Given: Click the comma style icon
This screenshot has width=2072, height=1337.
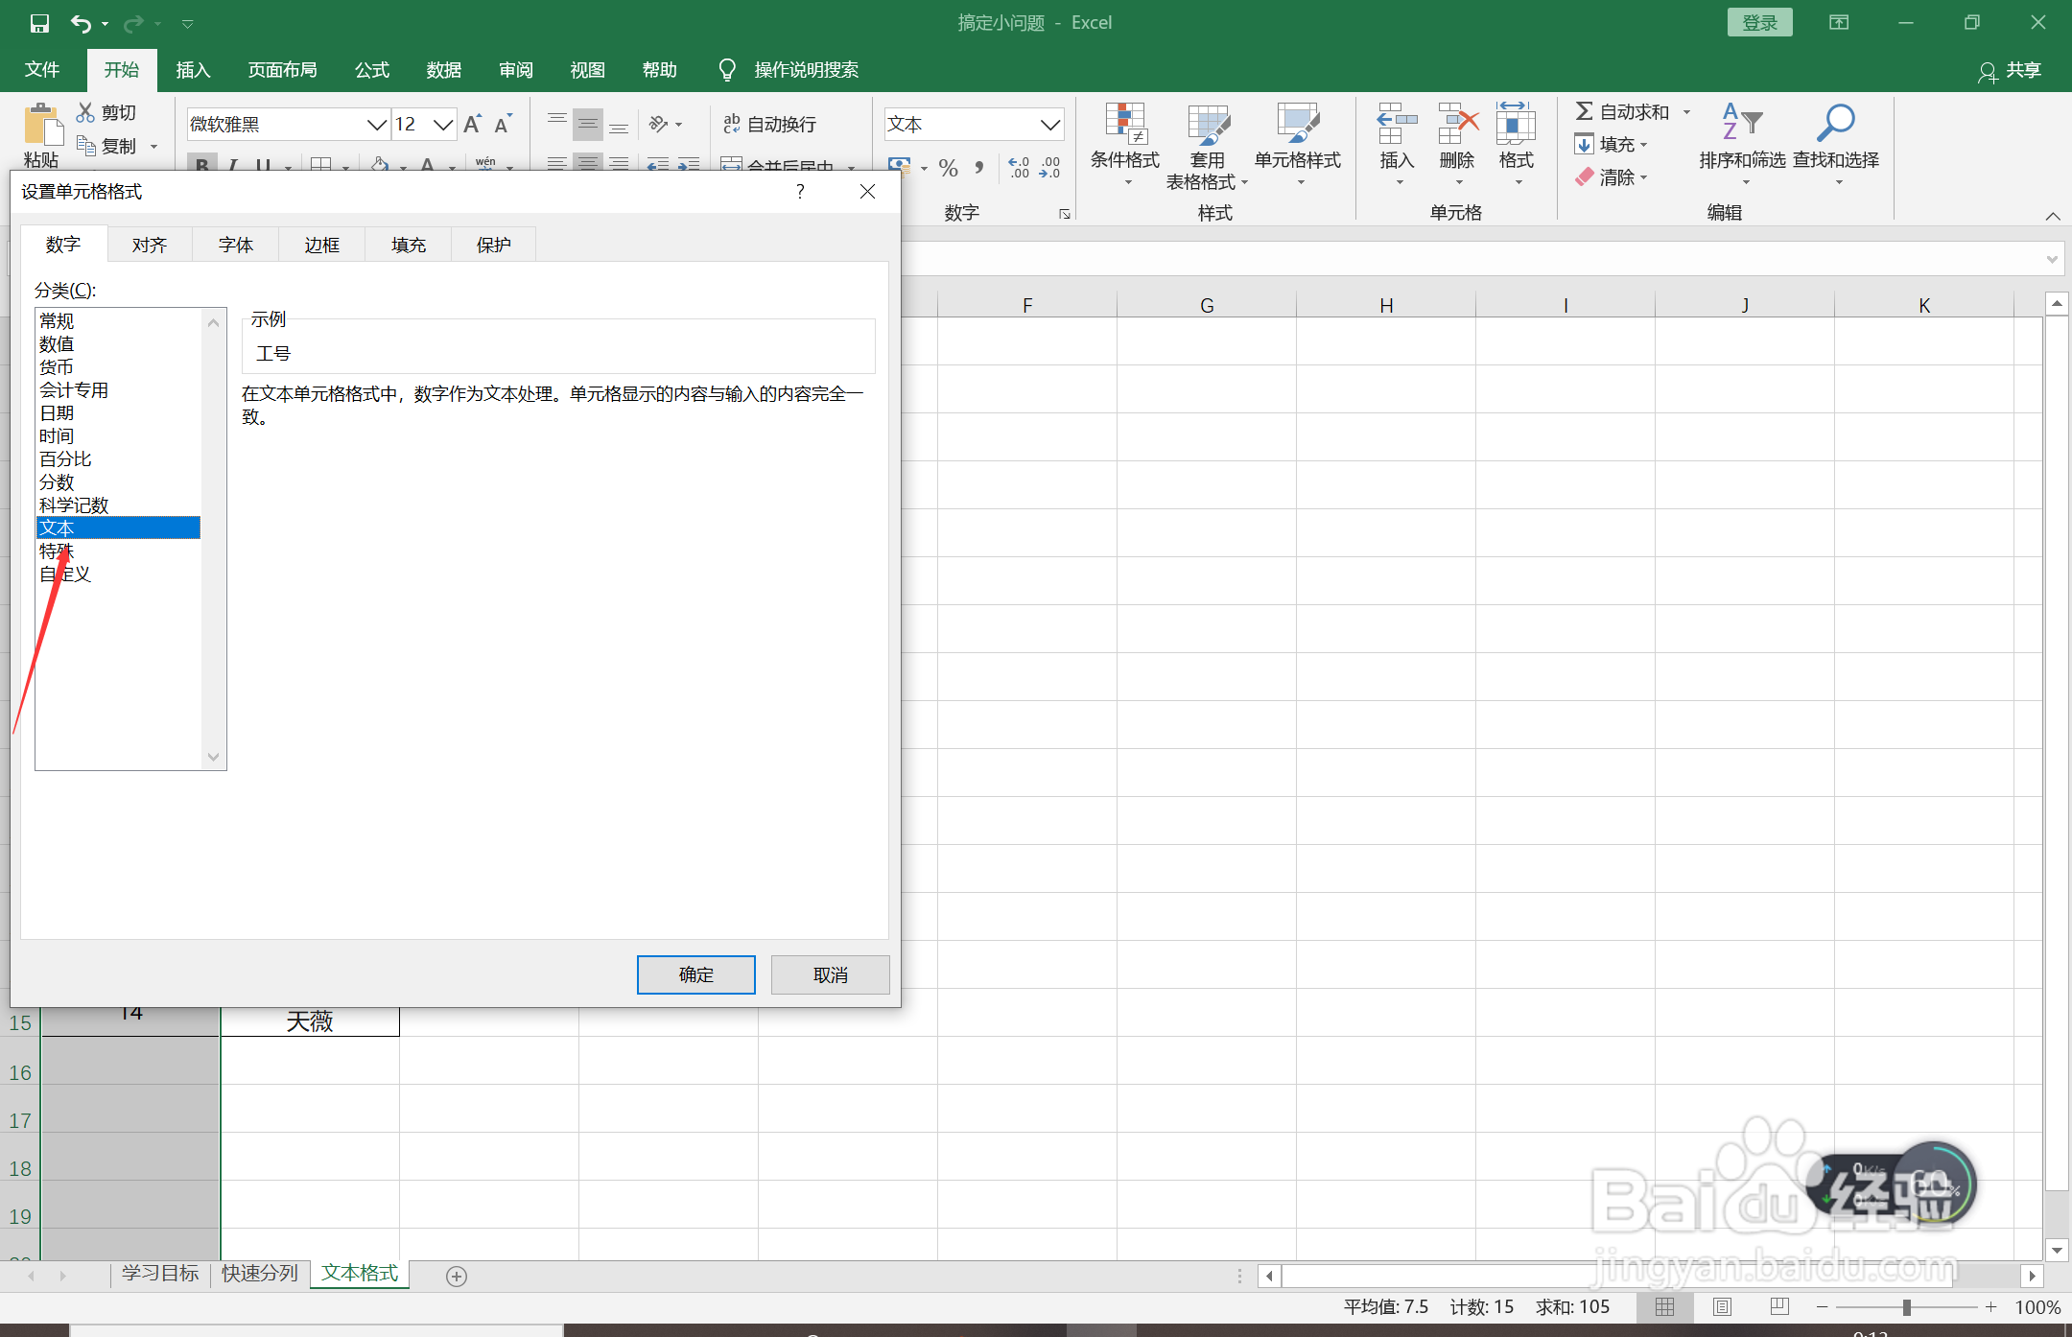Looking at the screenshot, I should (x=979, y=168).
